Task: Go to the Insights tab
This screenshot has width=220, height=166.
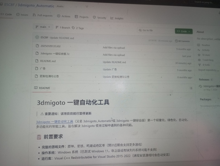Action: pyautogui.click(x=117, y=18)
